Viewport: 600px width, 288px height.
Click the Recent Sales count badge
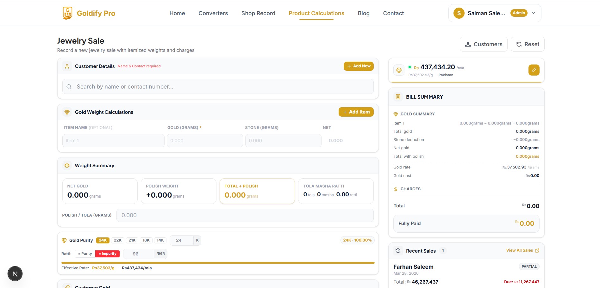pyautogui.click(x=443, y=251)
